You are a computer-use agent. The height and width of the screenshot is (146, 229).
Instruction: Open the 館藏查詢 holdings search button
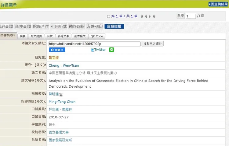coord(6,26)
